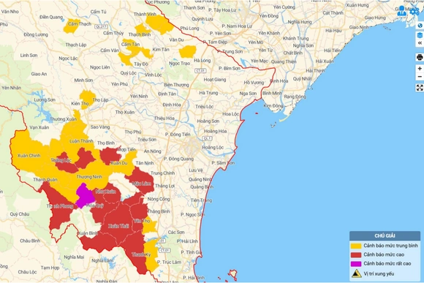Select 'Cảnh báo mức rất cao' legend text

pyautogui.click(x=387, y=263)
